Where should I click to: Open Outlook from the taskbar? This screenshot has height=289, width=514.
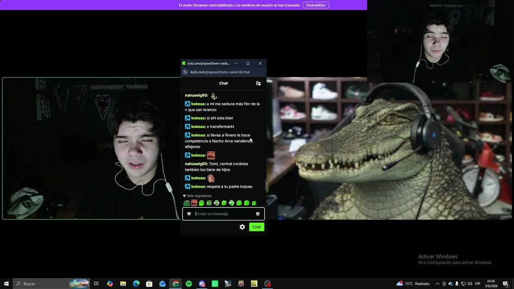pos(162,284)
